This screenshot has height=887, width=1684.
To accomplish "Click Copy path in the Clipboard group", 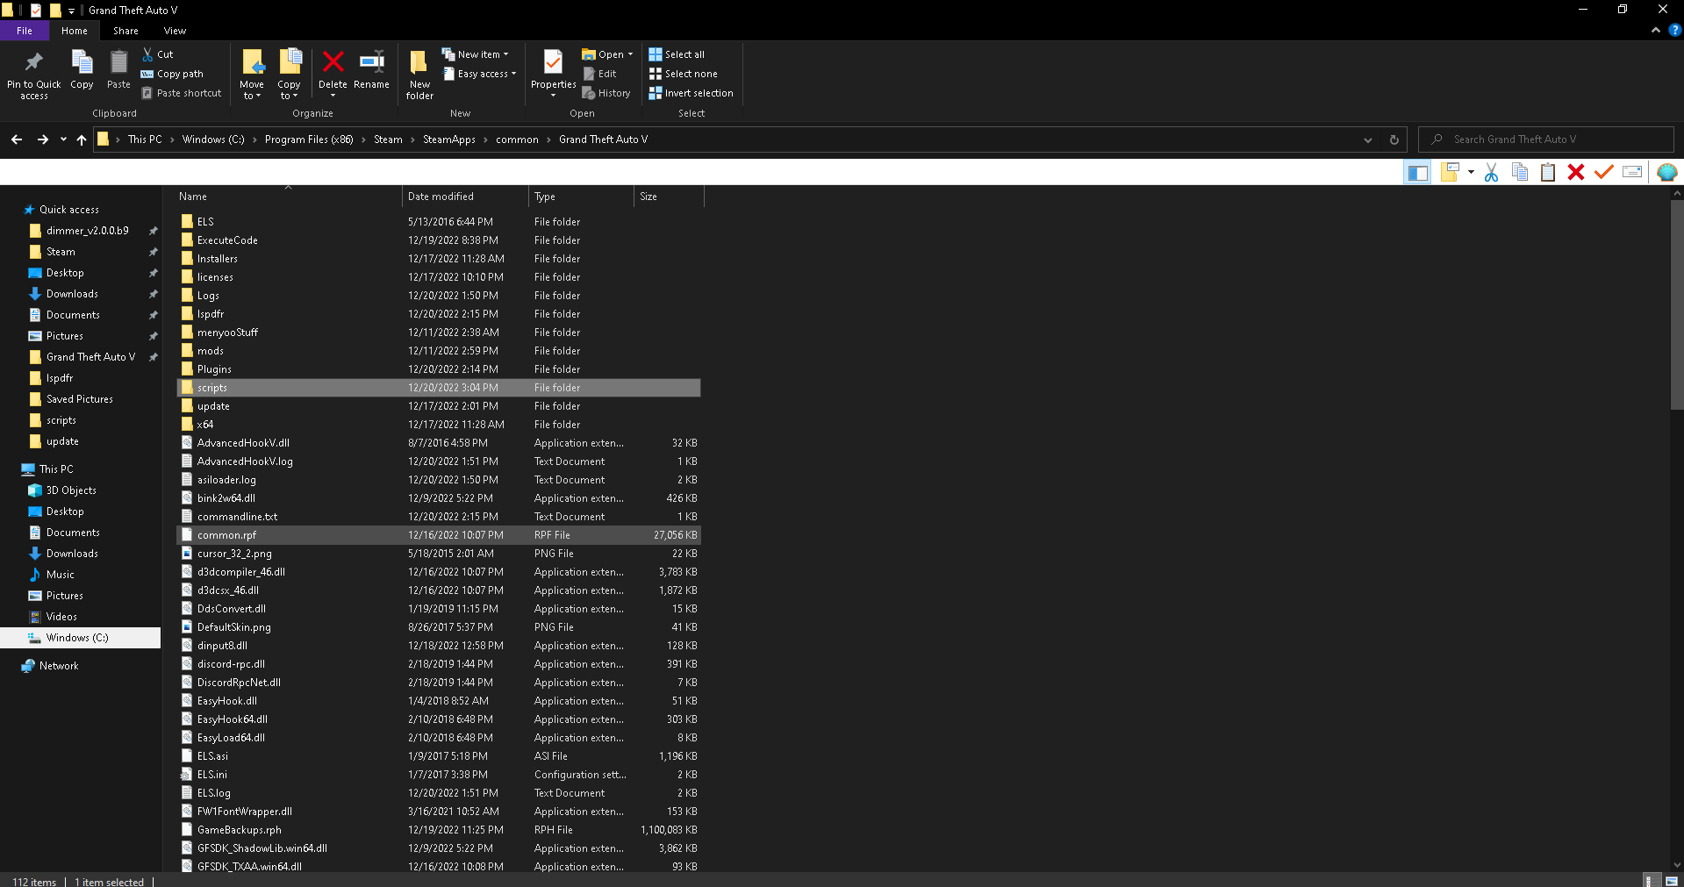I will click(172, 74).
